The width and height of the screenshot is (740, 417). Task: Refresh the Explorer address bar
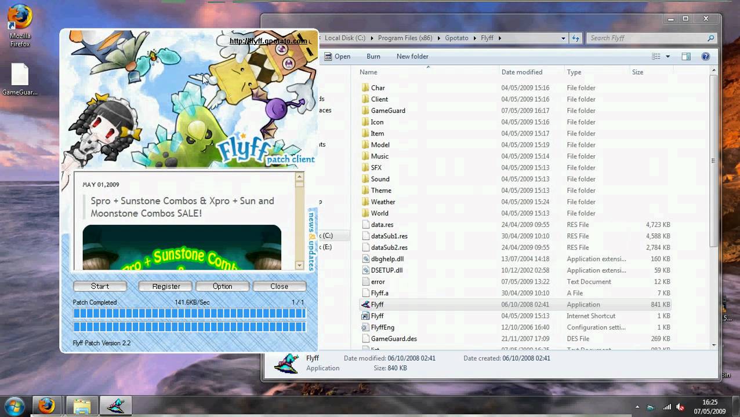pos(575,38)
